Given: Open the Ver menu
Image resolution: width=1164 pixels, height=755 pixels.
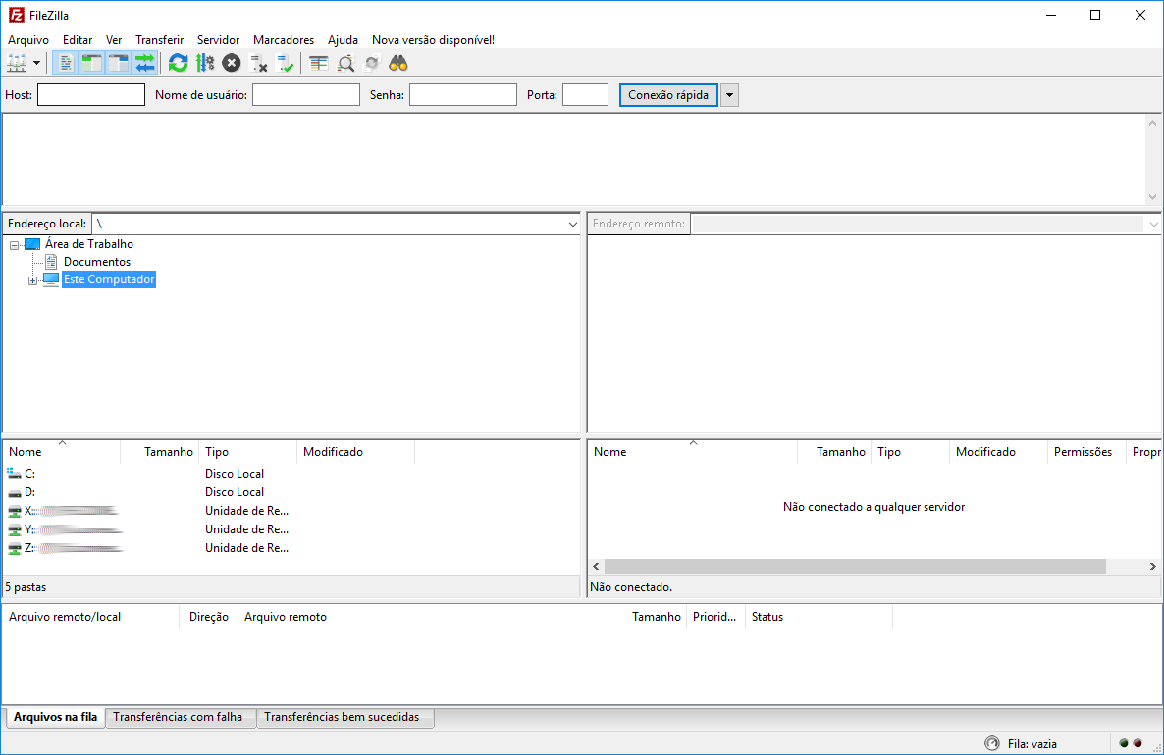Looking at the screenshot, I should (x=114, y=40).
